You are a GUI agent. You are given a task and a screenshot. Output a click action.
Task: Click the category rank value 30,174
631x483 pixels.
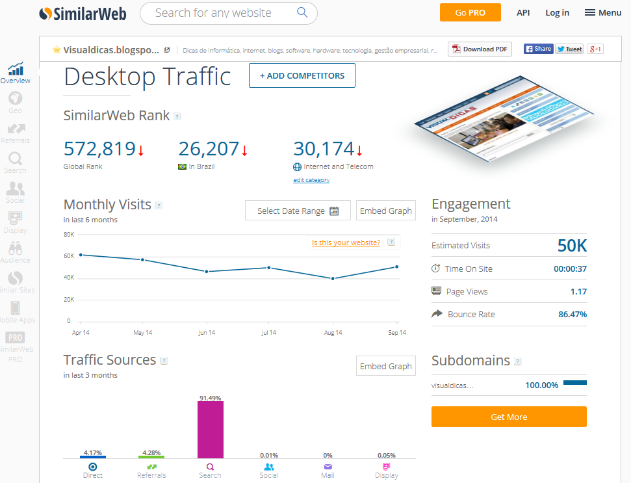tap(324, 148)
